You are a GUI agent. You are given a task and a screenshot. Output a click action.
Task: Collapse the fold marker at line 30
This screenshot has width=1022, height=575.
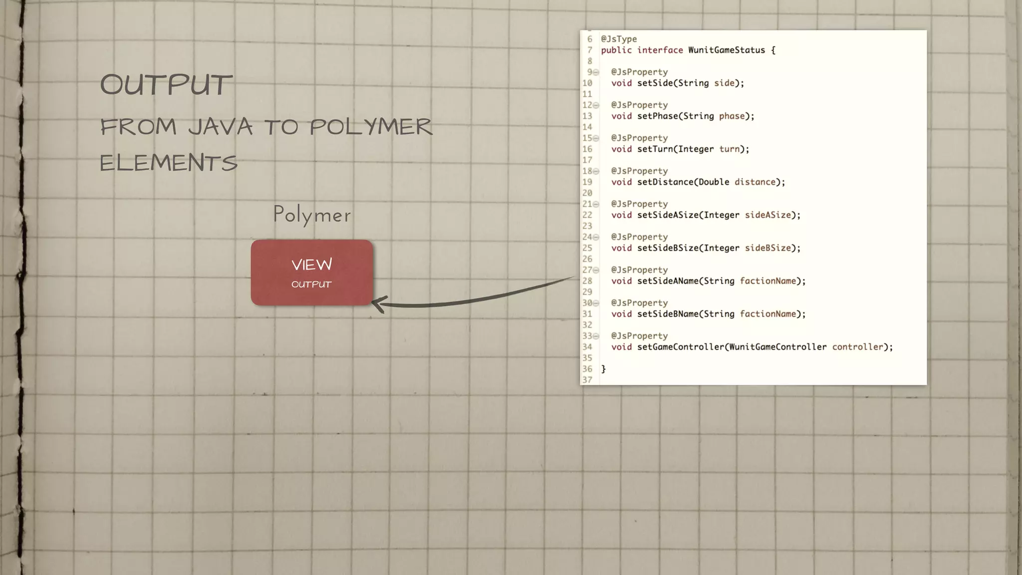[596, 303]
